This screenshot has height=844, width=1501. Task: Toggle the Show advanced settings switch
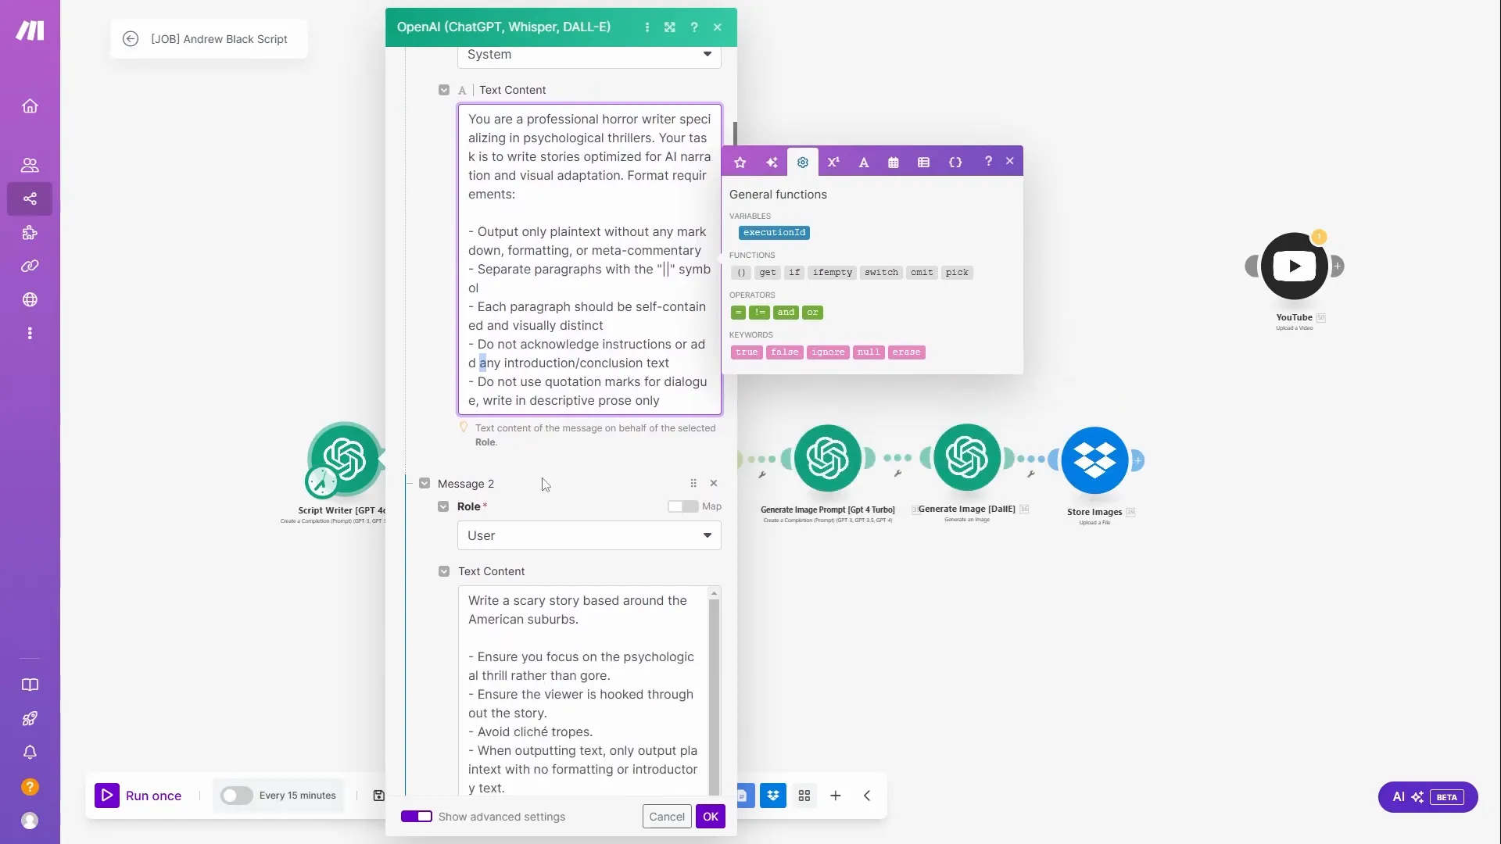(x=417, y=816)
